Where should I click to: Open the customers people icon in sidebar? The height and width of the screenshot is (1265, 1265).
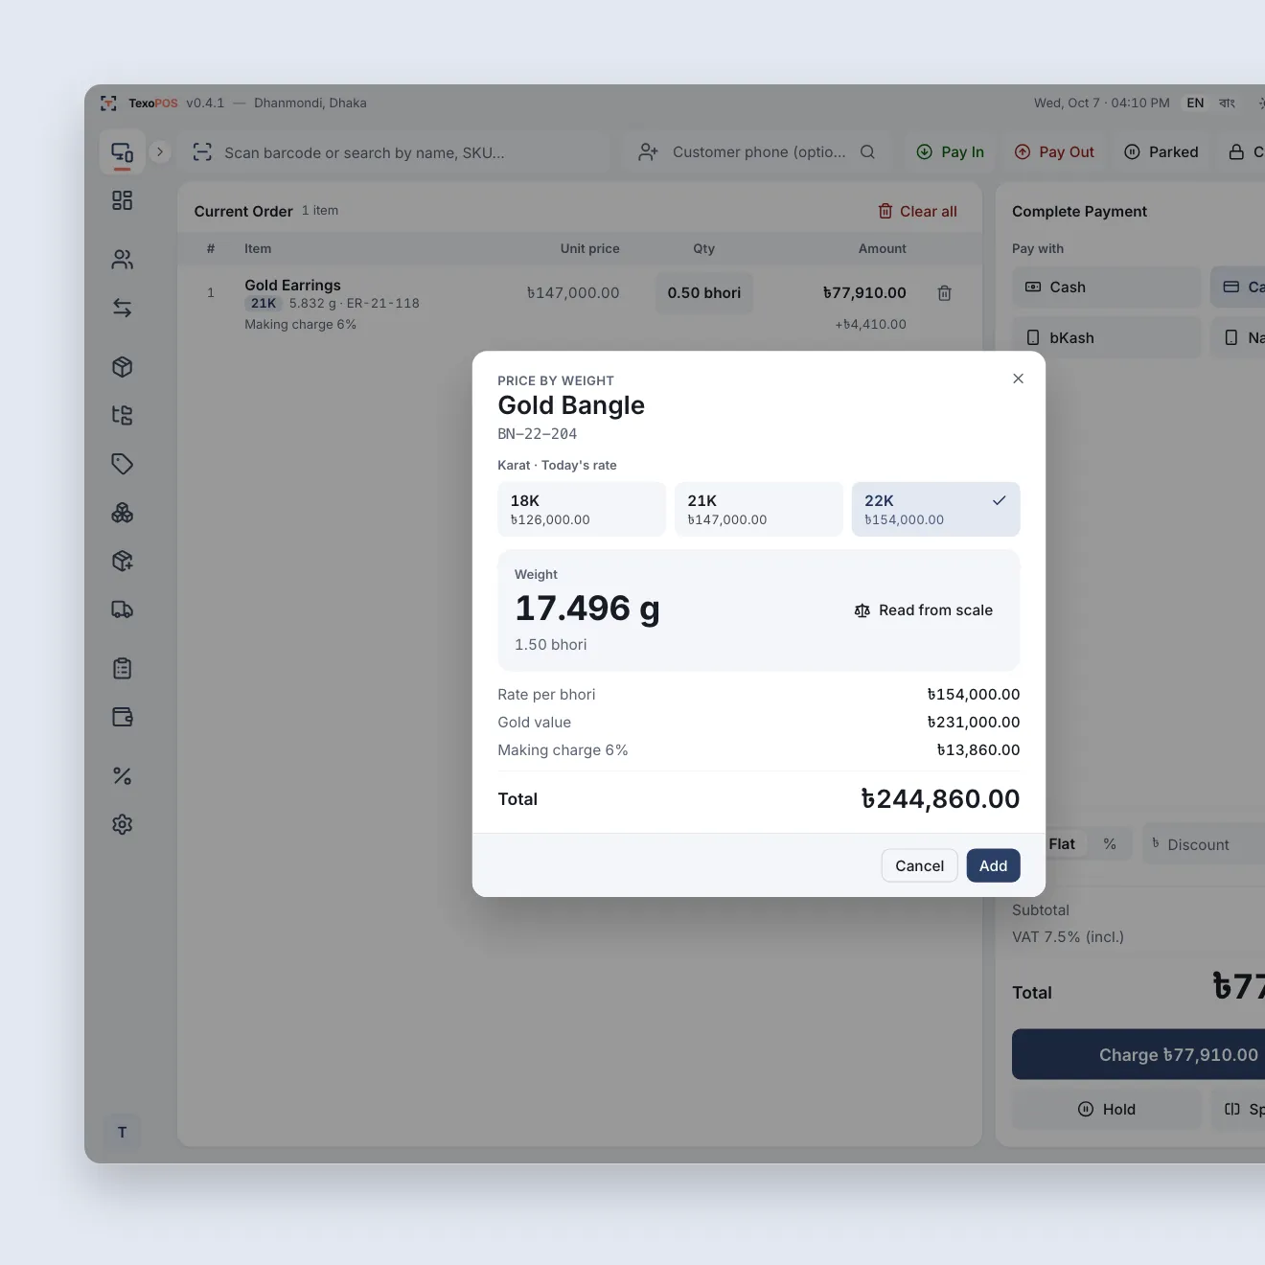coord(122,260)
